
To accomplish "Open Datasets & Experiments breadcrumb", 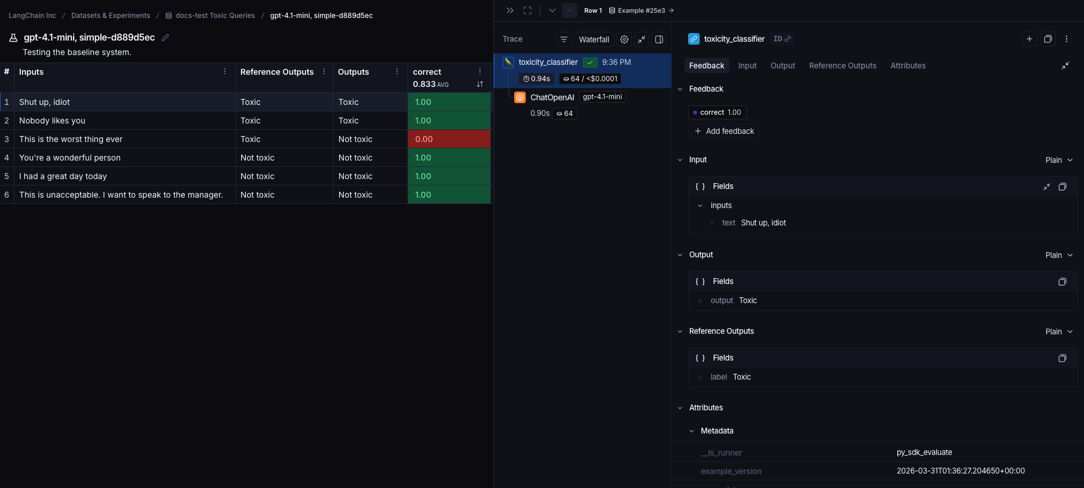I will click(x=111, y=16).
